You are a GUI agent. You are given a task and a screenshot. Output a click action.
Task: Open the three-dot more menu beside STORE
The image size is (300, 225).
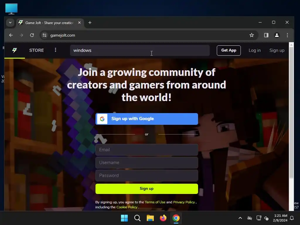pyautogui.click(x=55, y=50)
